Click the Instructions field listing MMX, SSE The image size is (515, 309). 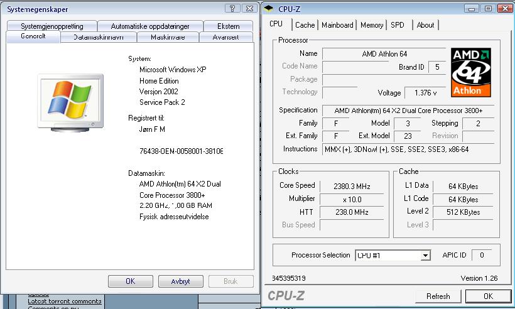point(408,149)
